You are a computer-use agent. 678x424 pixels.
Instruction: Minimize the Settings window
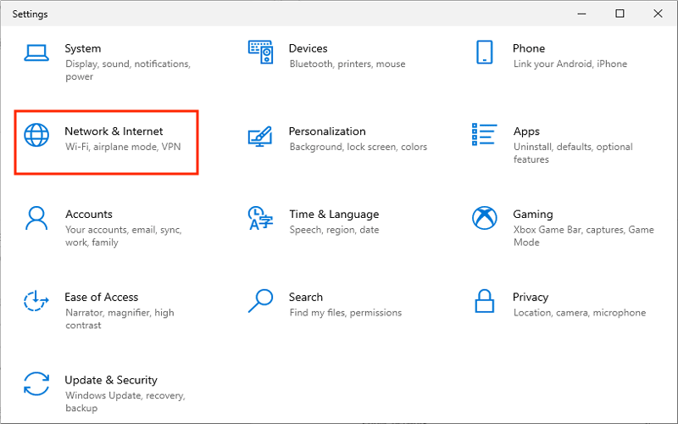pyautogui.click(x=581, y=14)
